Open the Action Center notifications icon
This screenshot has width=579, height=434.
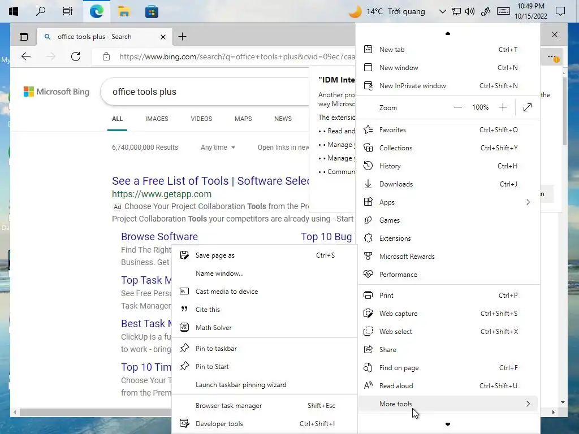point(560,11)
